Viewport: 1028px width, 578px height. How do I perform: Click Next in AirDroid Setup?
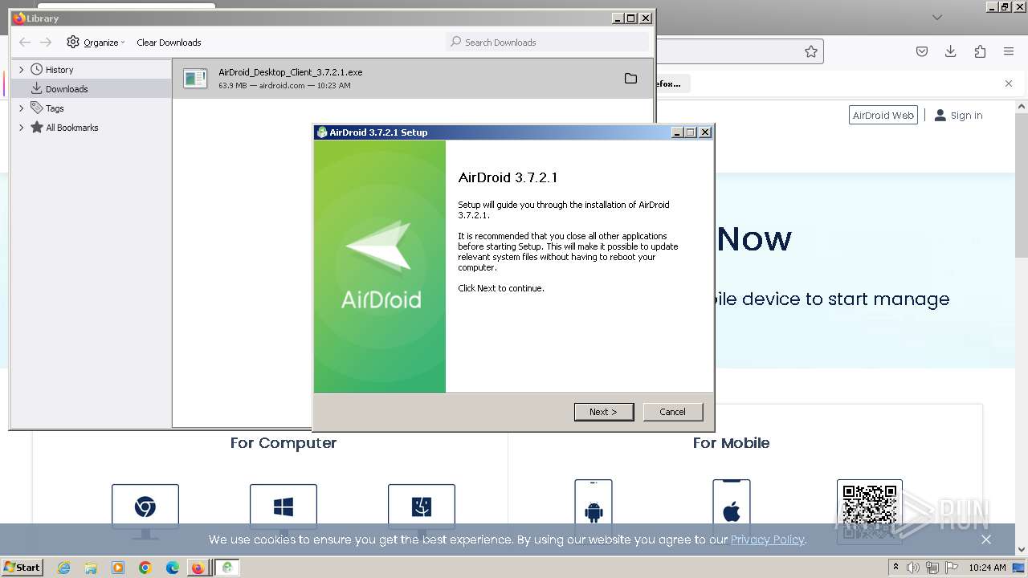coord(604,412)
